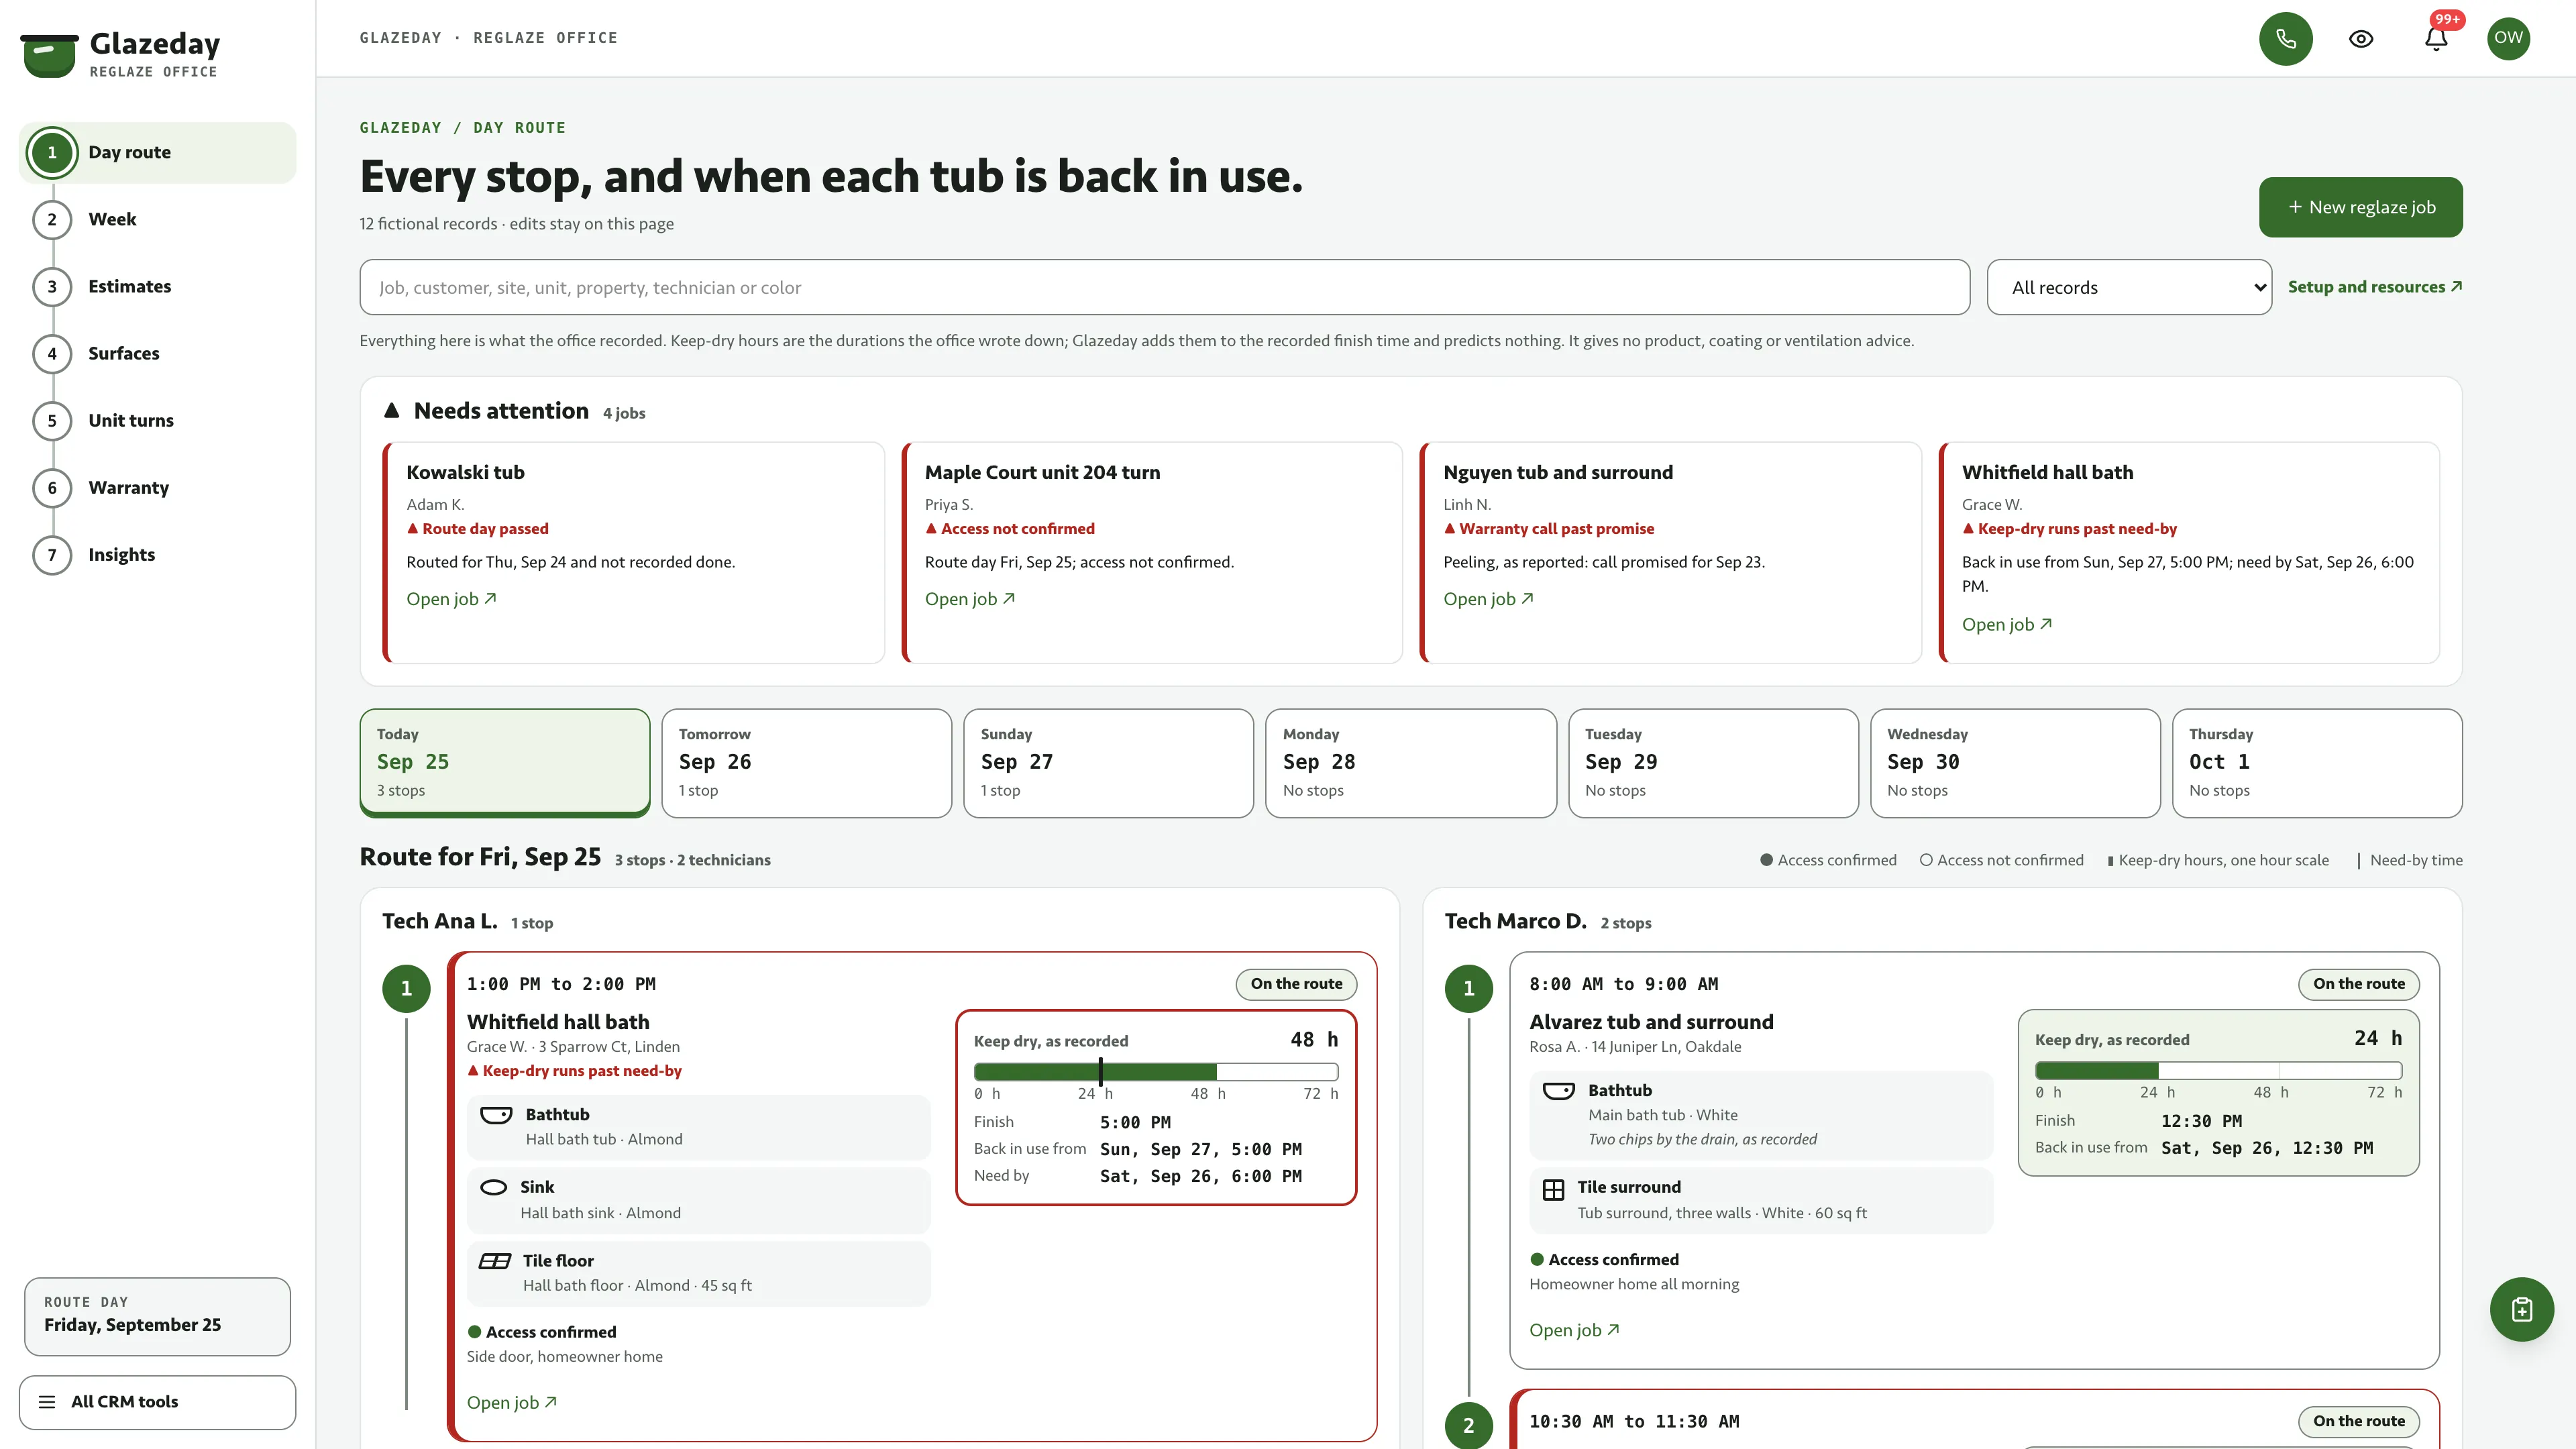Go to Estimates in sidebar
Image resolution: width=2576 pixels, height=1449 pixels.
129,287
